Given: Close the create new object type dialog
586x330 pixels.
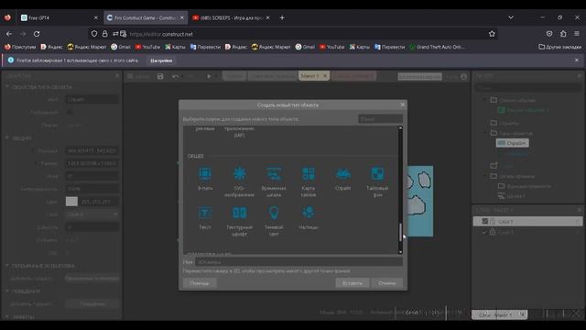Looking at the screenshot, I should point(402,104).
